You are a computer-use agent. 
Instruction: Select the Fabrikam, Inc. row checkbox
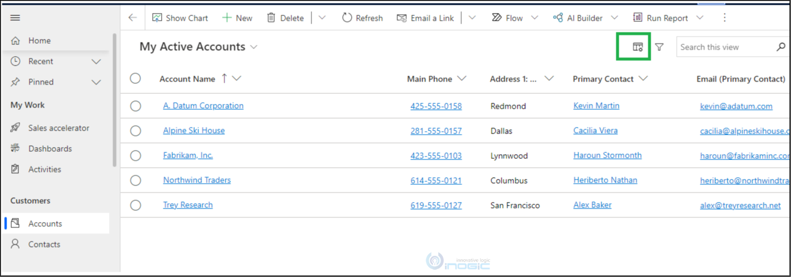pyautogui.click(x=136, y=155)
